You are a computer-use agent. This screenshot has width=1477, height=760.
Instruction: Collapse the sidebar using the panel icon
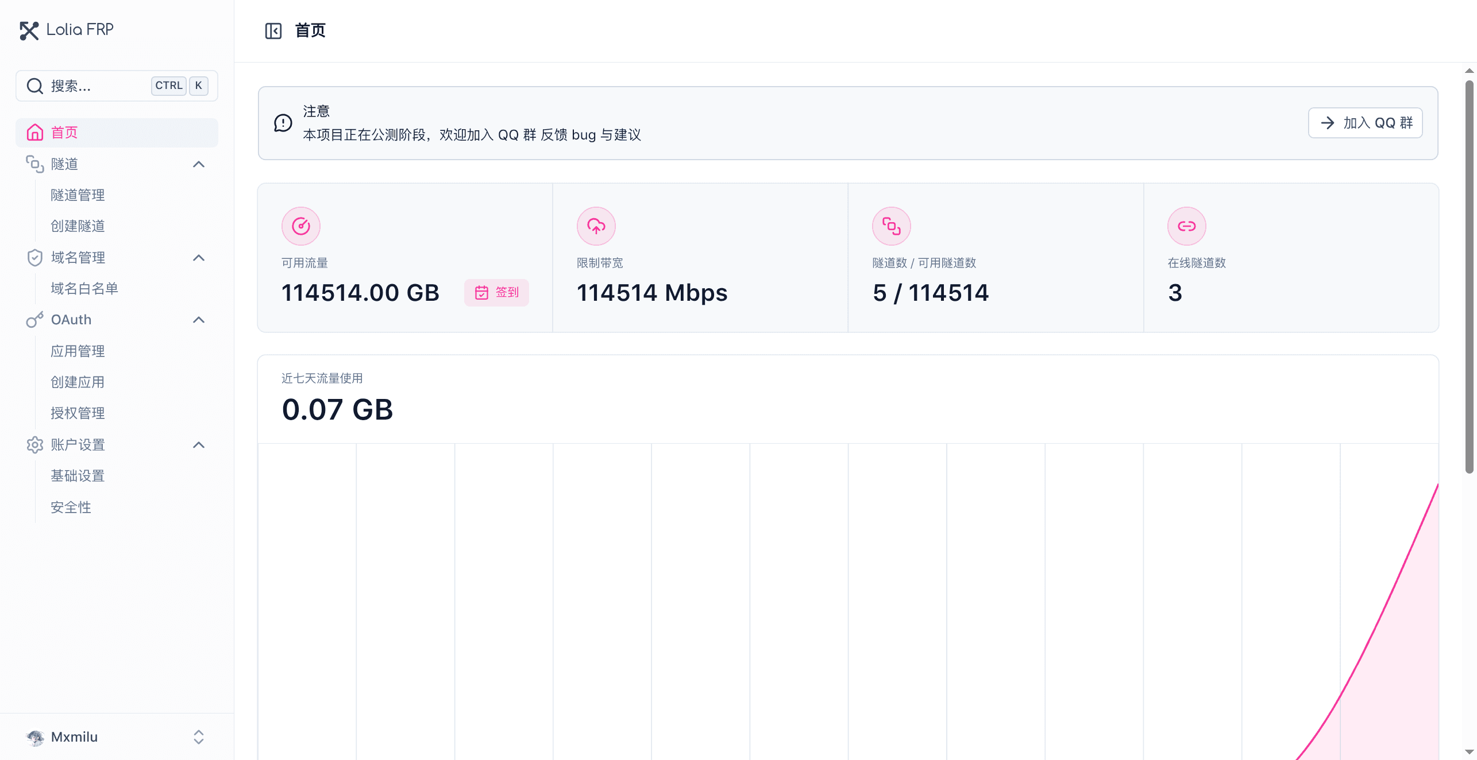tap(274, 30)
